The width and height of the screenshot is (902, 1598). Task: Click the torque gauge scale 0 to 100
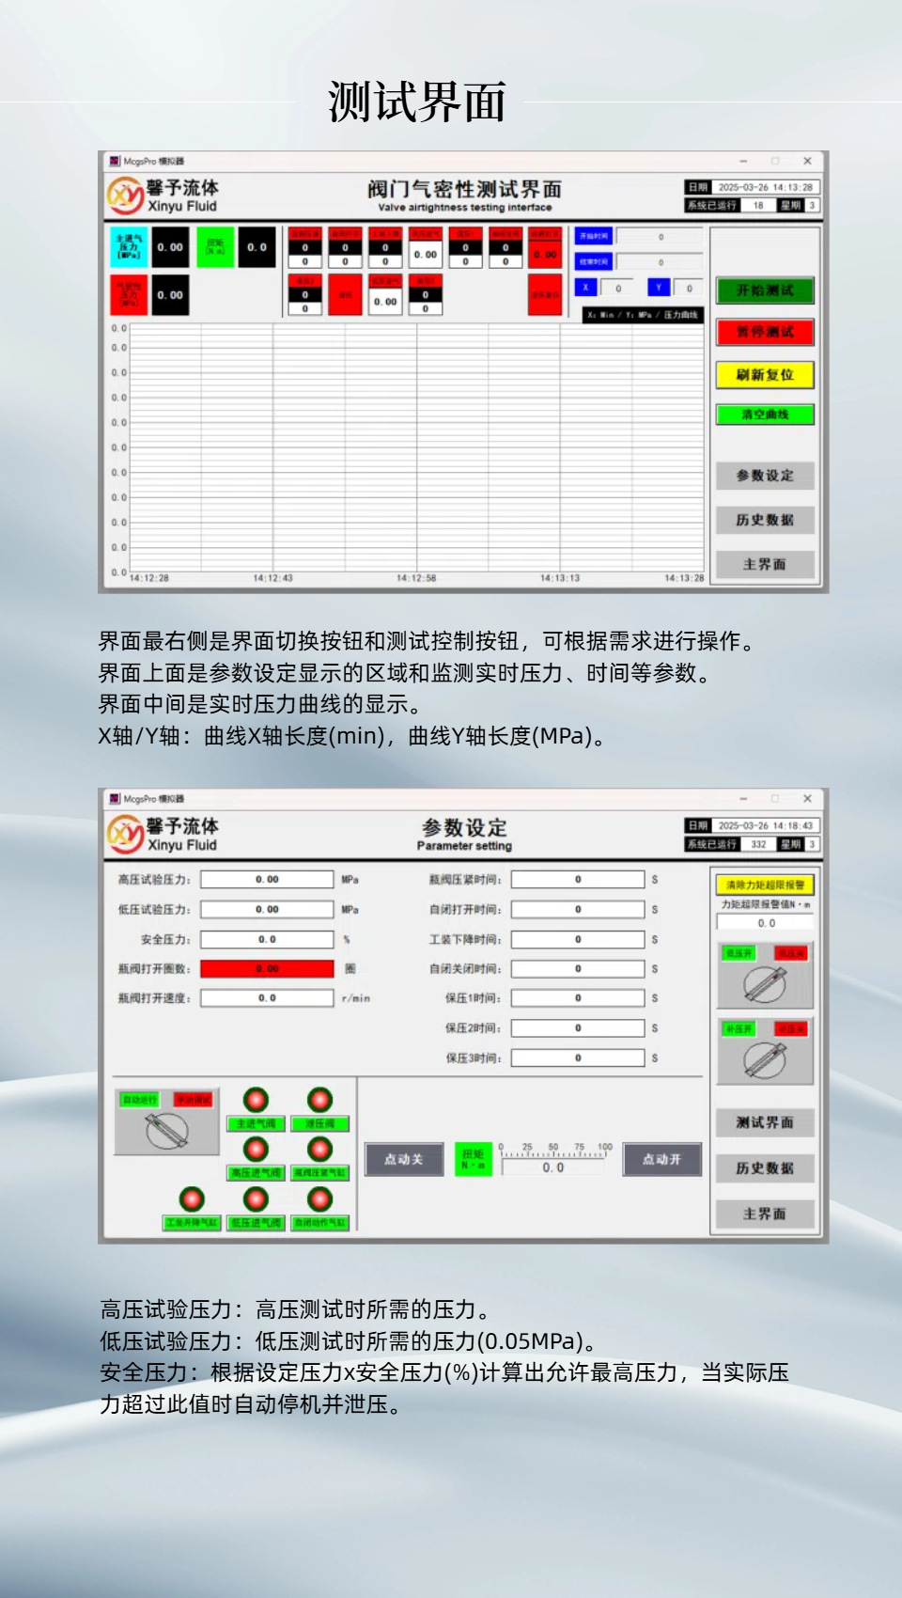coord(554,1151)
